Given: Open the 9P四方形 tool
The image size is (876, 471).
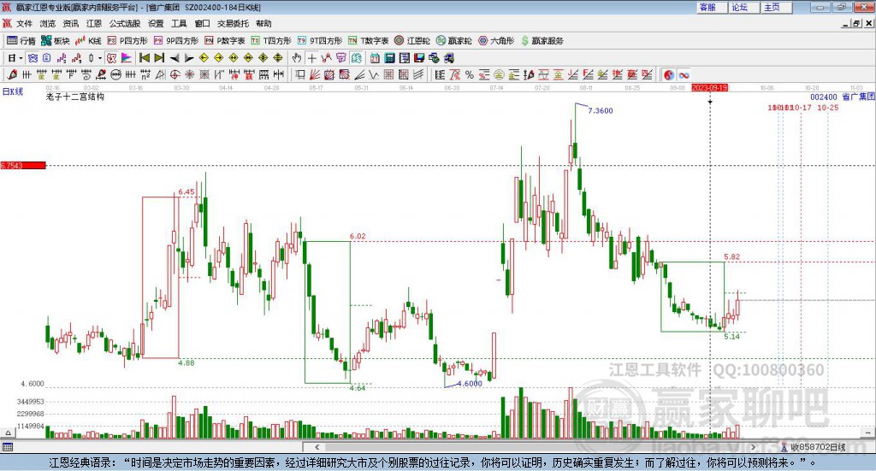Looking at the screenshot, I should 176,41.
